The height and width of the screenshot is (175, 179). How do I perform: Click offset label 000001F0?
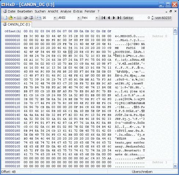pos(12,158)
